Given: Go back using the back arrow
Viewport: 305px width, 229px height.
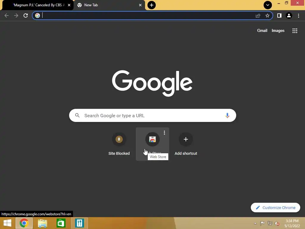Looking at the screenshot, I should [x=7, y=16].
